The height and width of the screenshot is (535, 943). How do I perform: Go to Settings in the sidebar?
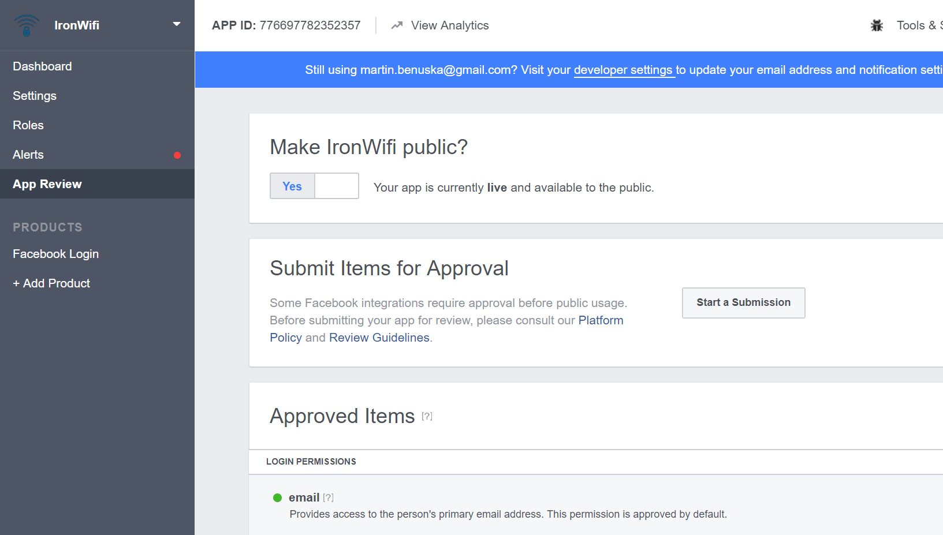pyautogui.click(x=97, y=96)
